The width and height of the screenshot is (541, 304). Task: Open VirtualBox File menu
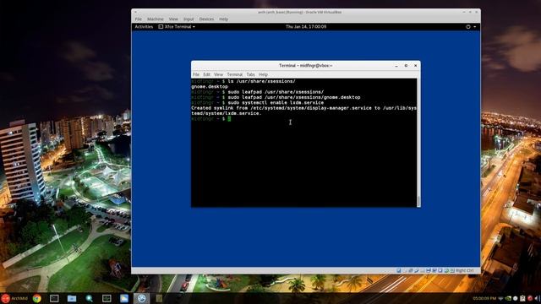point(139,19)
